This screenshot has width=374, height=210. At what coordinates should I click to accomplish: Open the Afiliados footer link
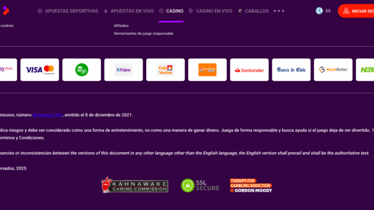[121, 26]
